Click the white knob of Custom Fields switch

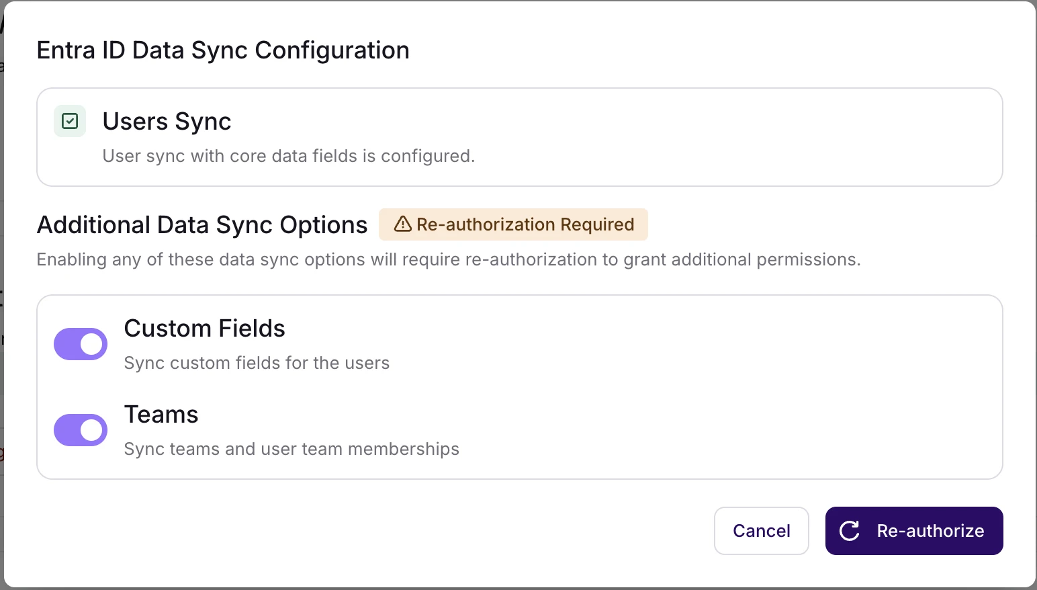(92, 344)
